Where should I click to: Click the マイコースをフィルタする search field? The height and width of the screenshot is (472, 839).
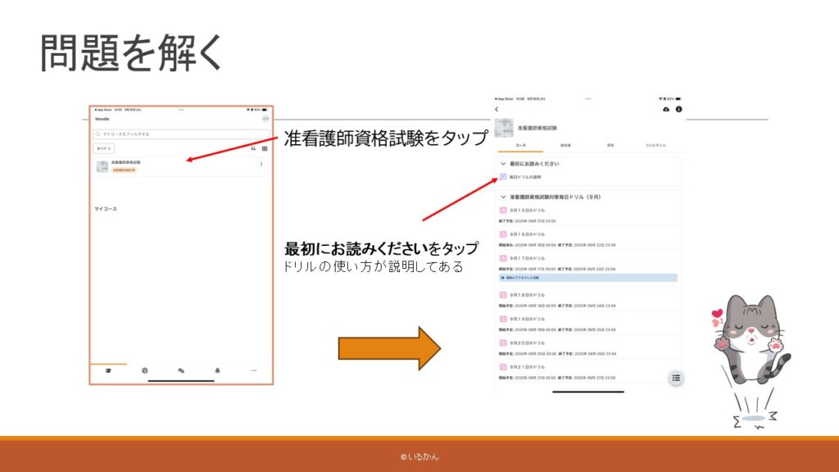(180, 134)
